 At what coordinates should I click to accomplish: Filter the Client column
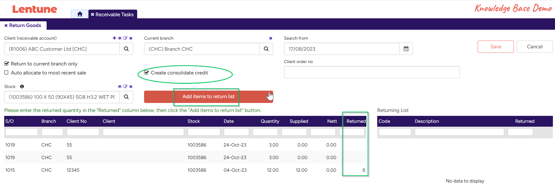143,132
